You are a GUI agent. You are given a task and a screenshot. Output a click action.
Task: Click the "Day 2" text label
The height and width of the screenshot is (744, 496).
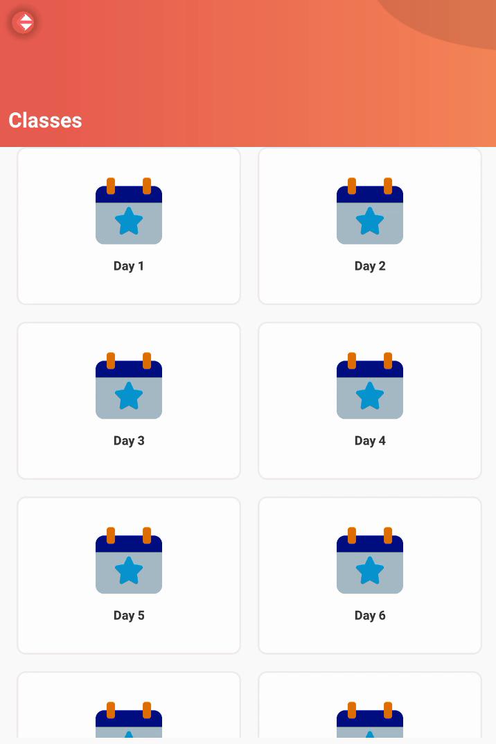coord(370,266)
